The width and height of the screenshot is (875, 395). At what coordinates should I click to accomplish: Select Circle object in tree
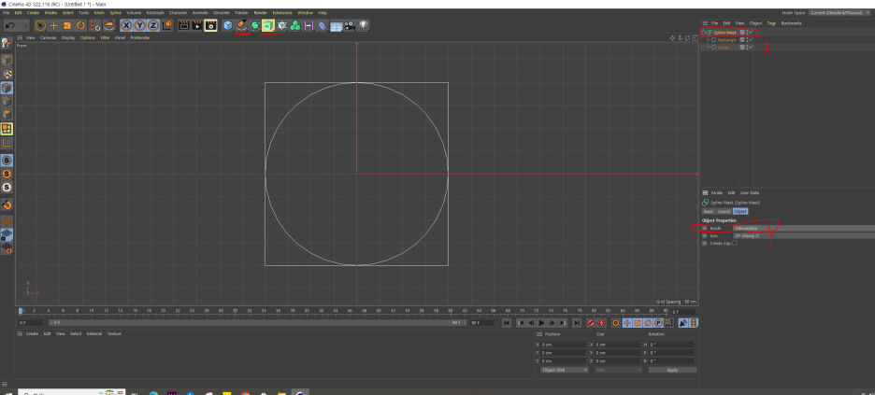pyautogui.click(x=723, y=48)
